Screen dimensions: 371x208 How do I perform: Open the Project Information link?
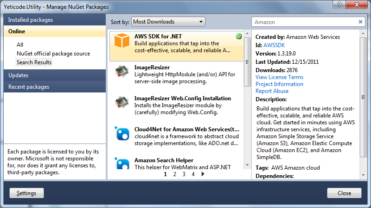[x=279, y=84]
